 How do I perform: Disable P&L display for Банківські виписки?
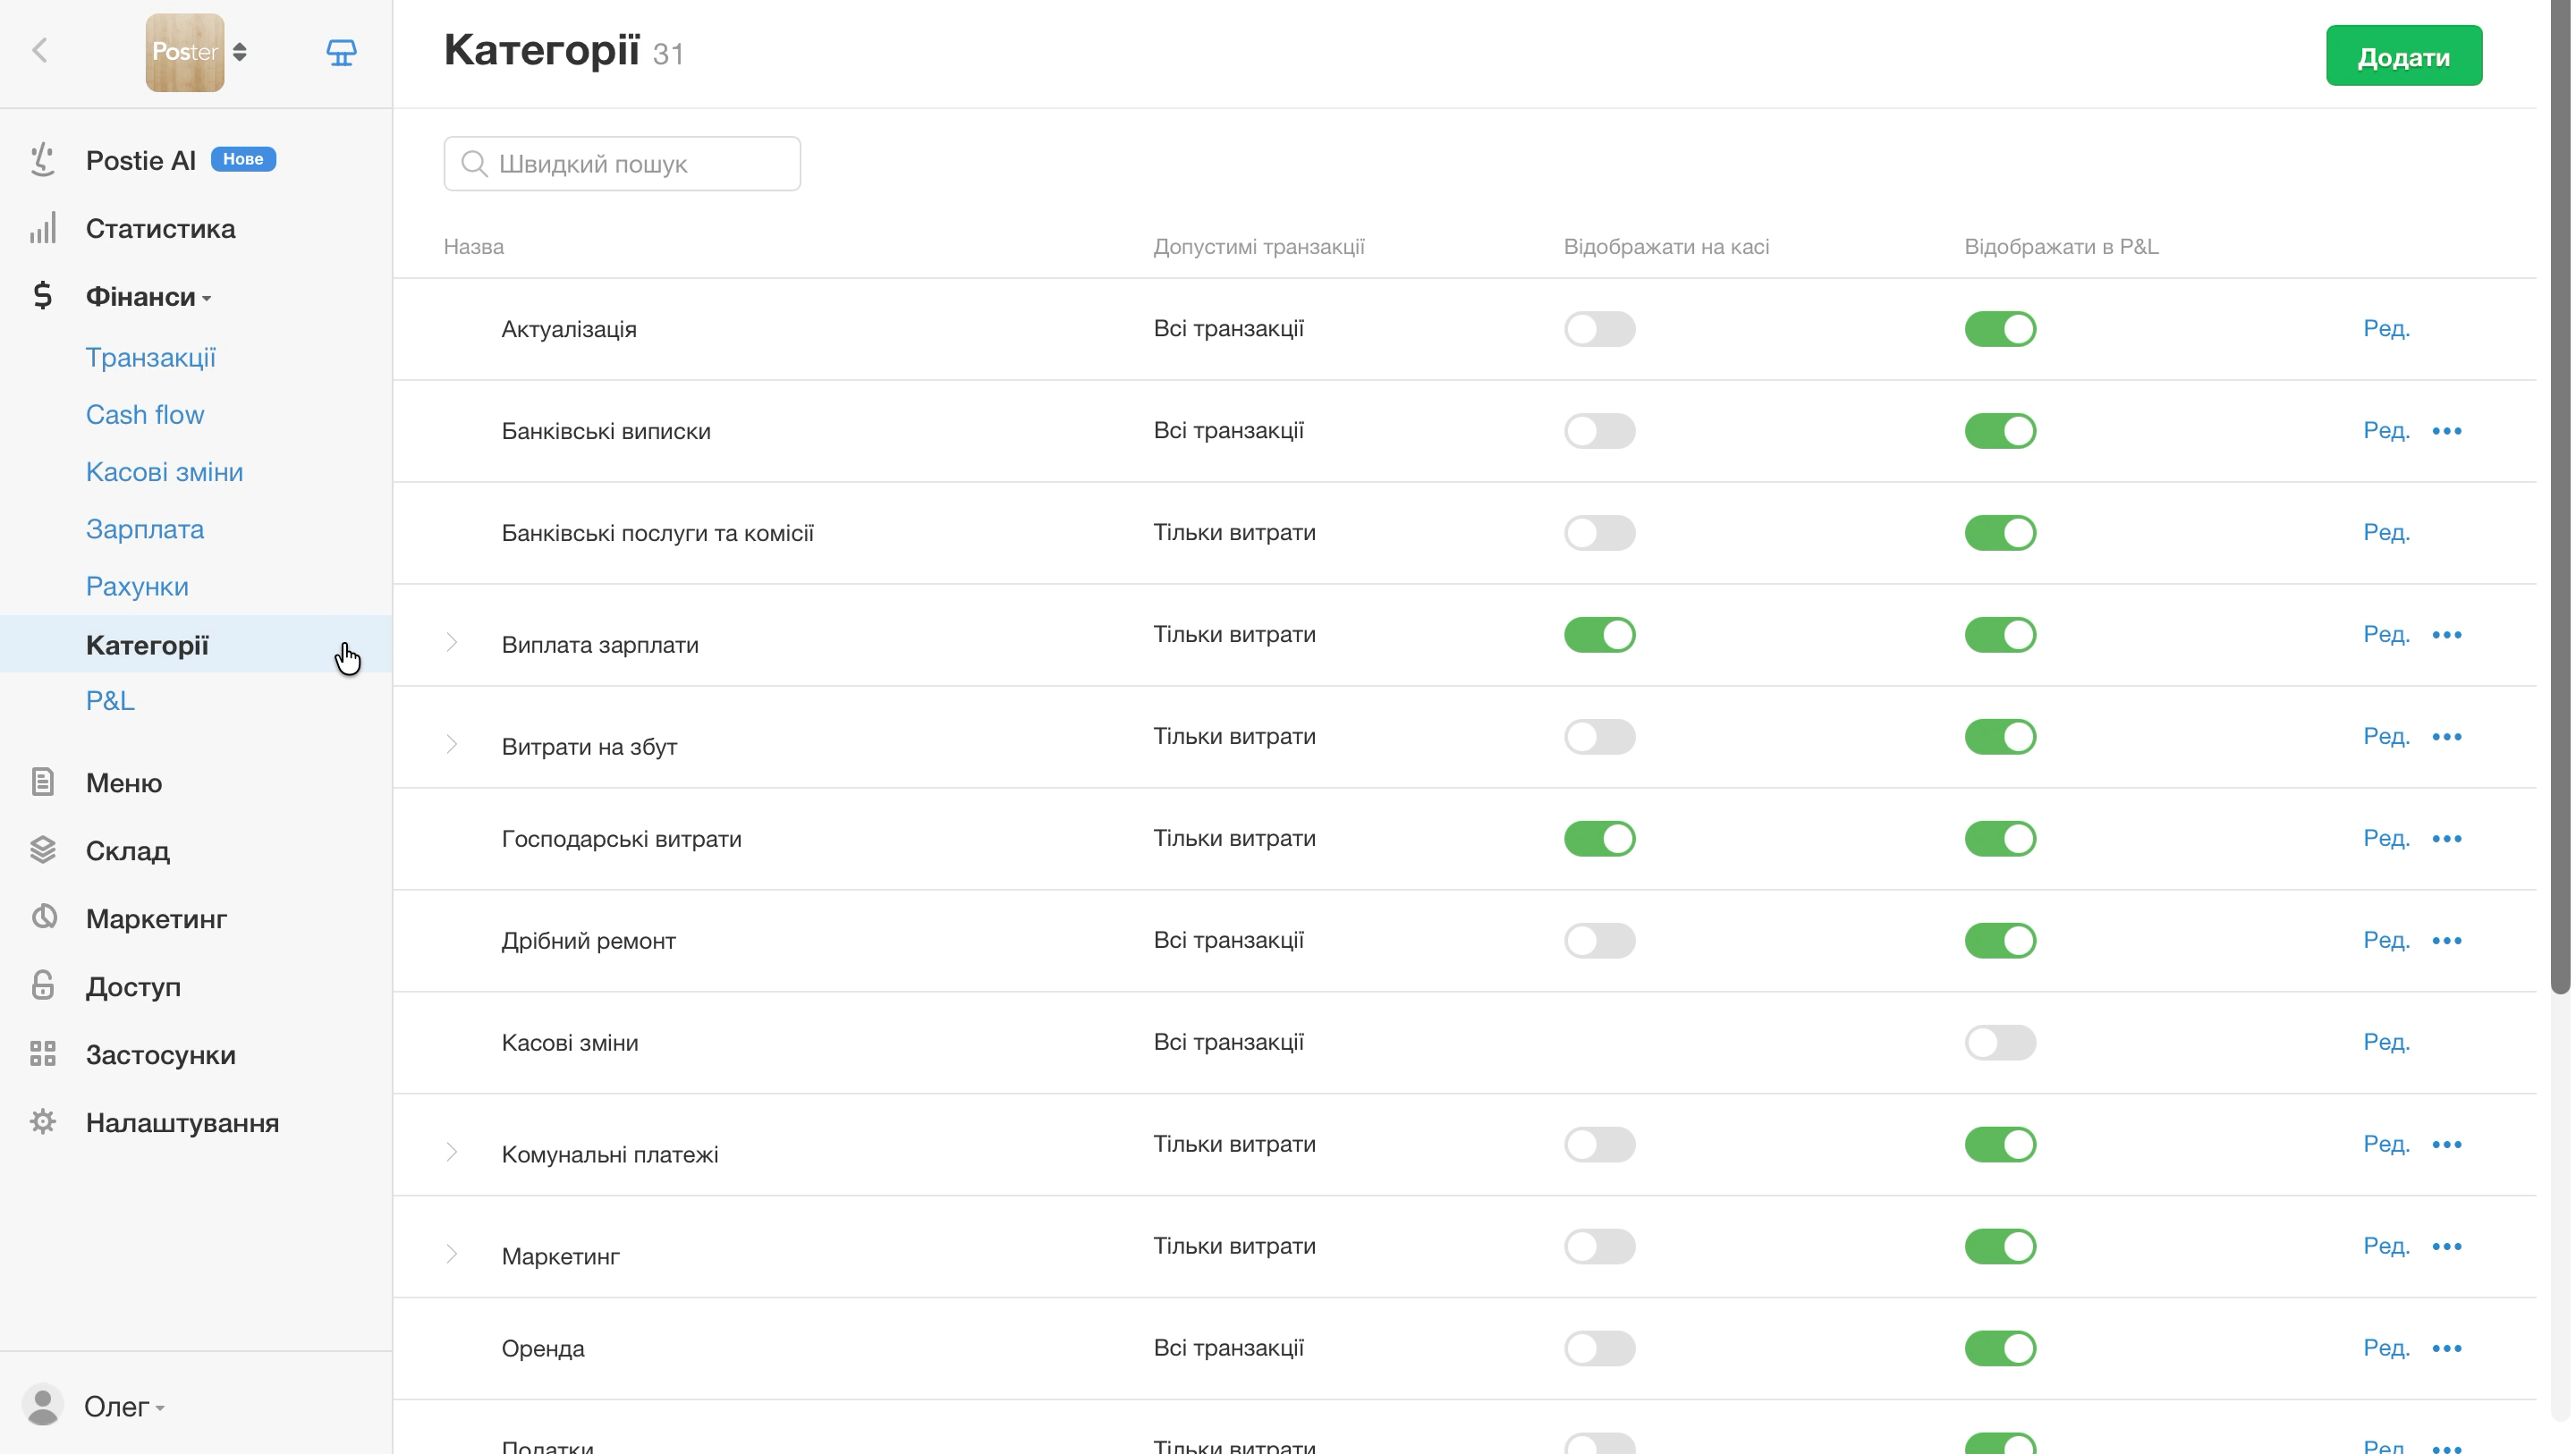click(2000, 431)
